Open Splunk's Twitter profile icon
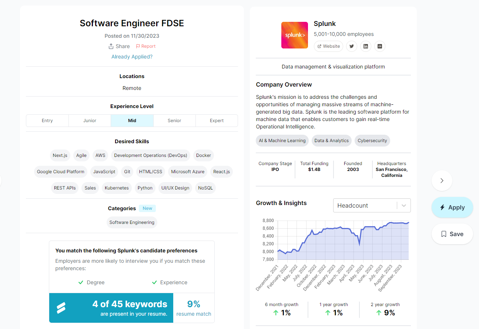Image resolution: width=479 pixels, height=329 pixels. (x=351, y=46)
